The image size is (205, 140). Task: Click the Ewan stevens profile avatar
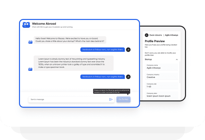tap(147, 35)
